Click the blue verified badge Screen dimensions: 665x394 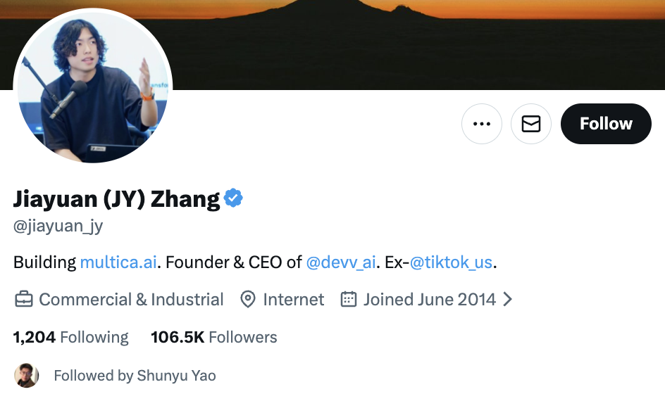pos(233,198)
